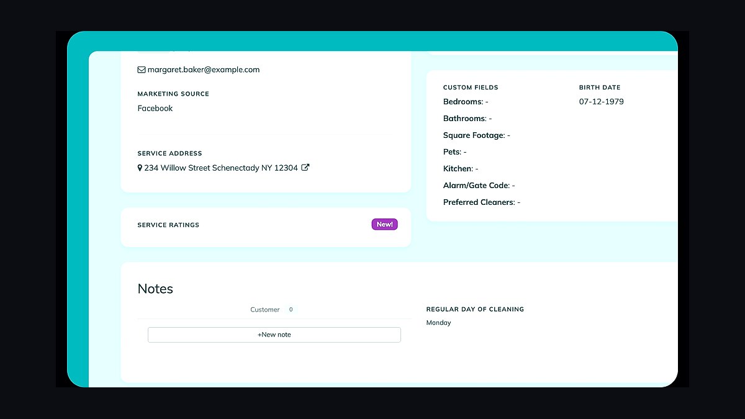The height and width of the screenshot is (419, 745).
Task: Click the map pin icon beside service address
Action: 140,168
